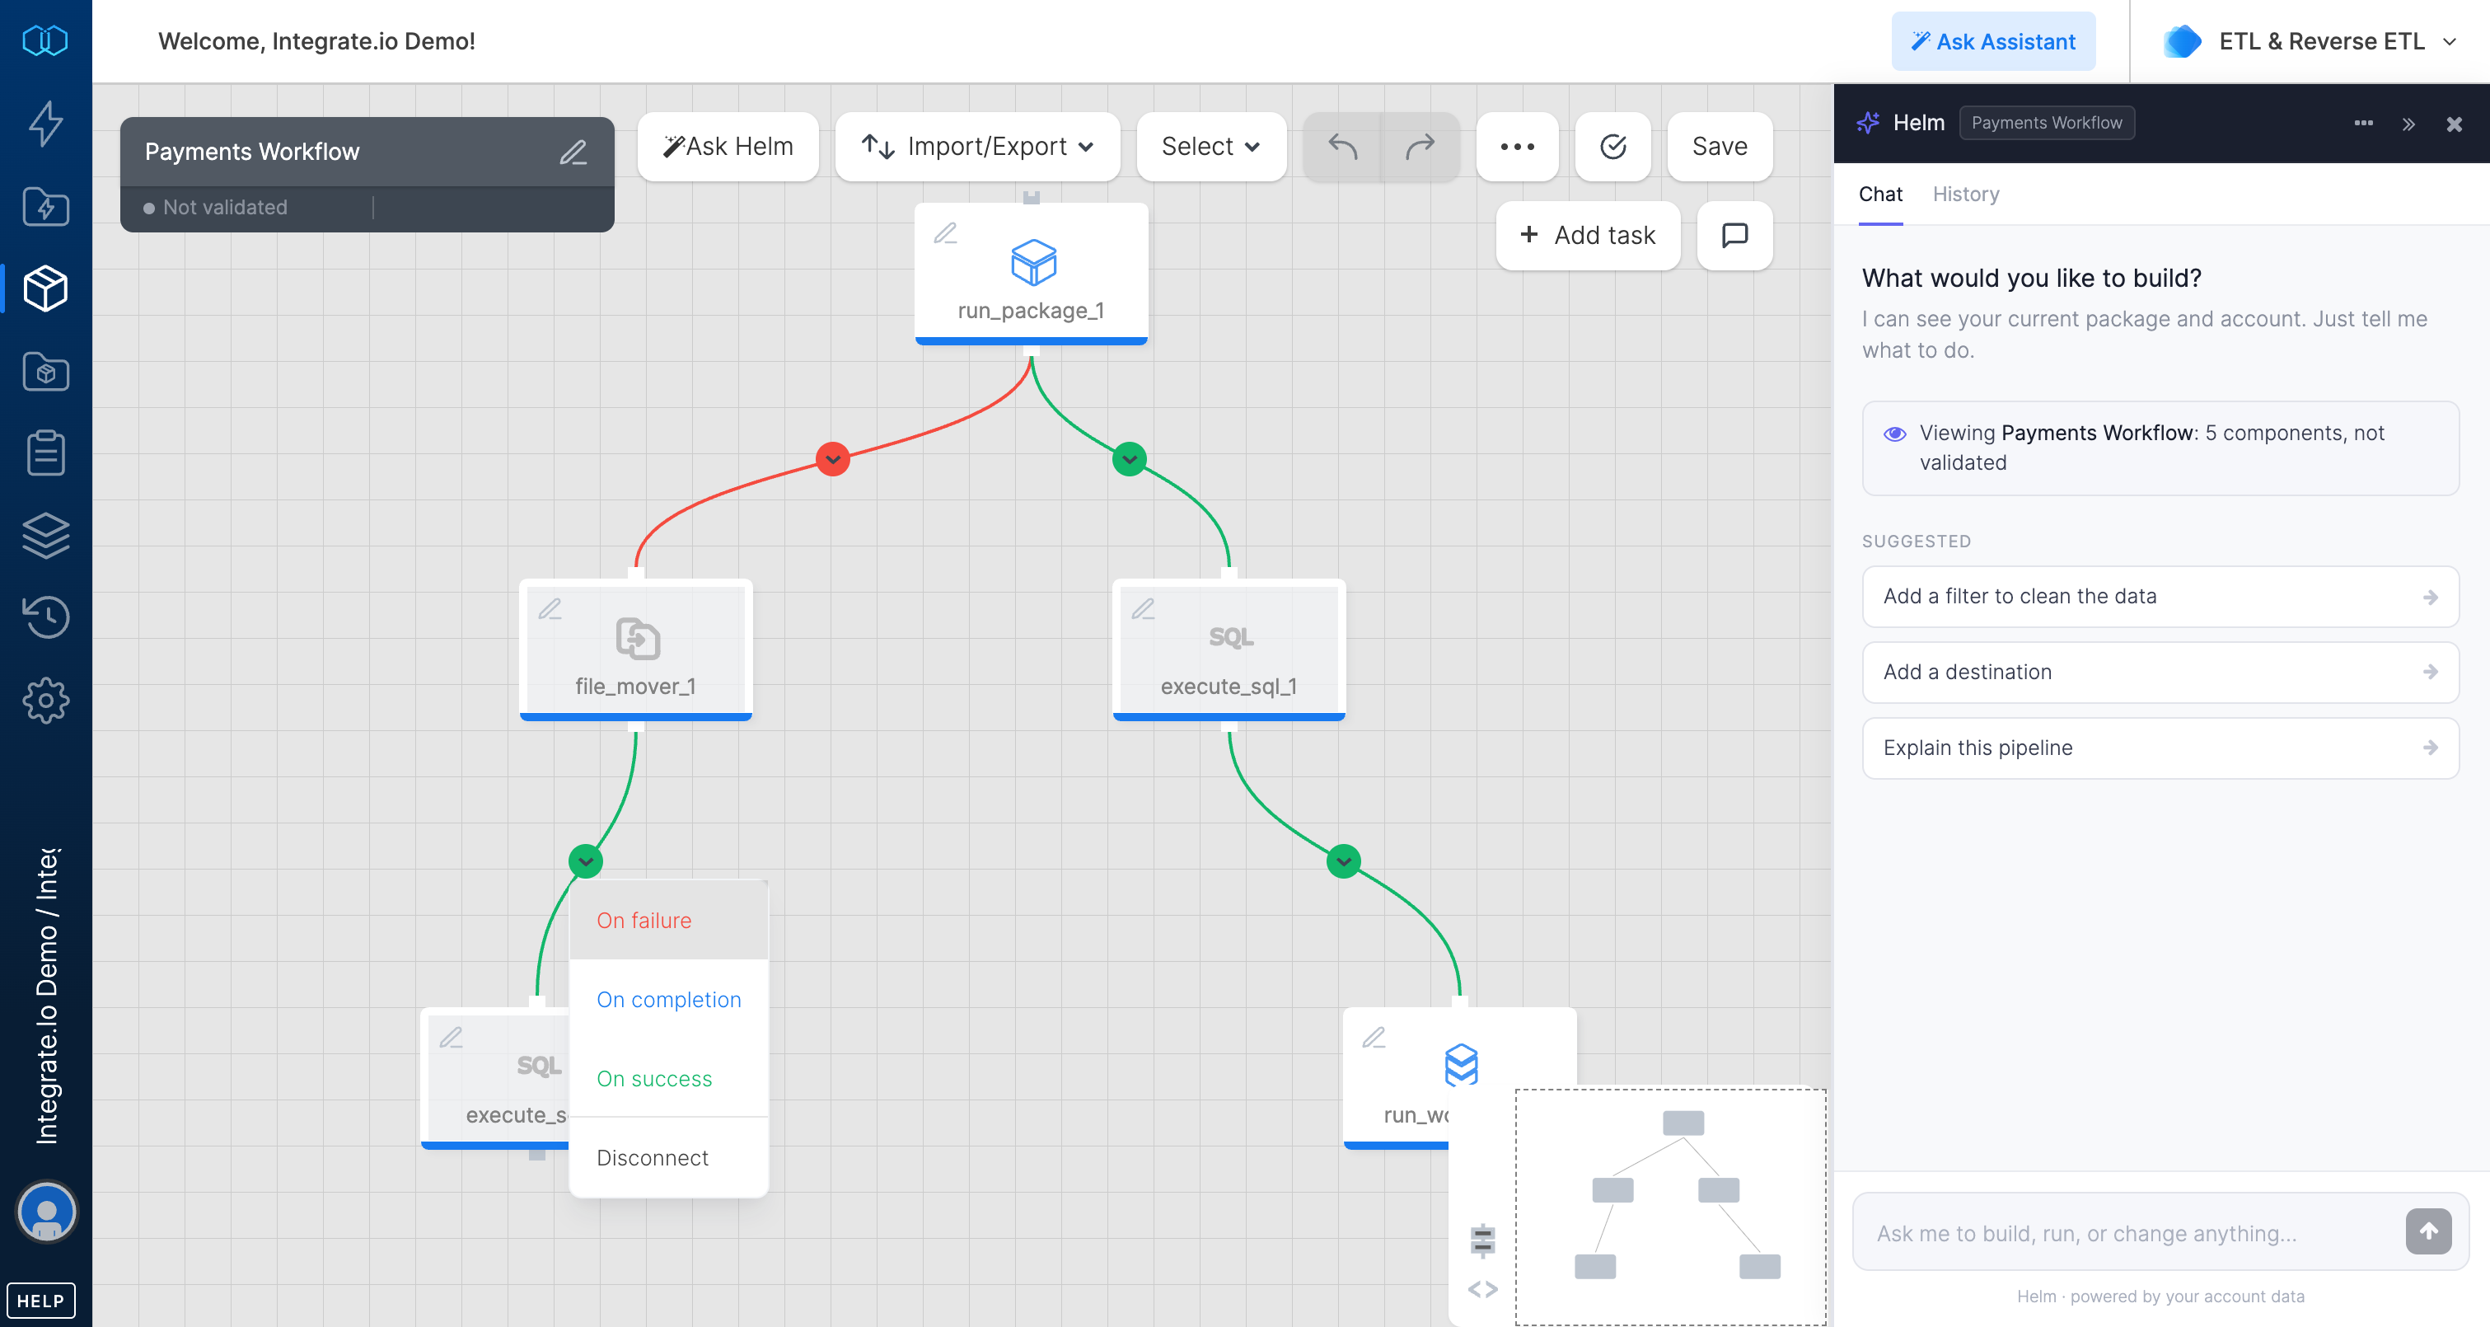The height and width of the screenshot is (1327, 2490).
Task: Click the validate checkmark circle icon
Action: 1613,147
